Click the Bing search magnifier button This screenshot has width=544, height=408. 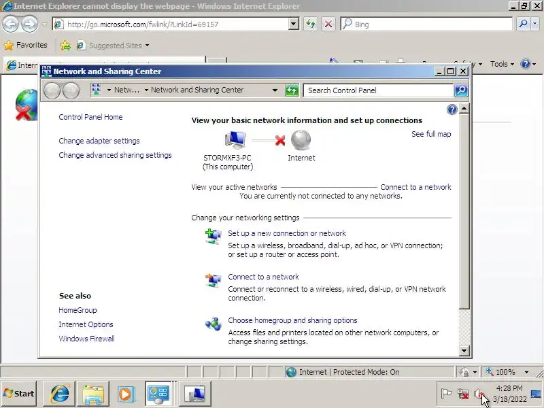pyautogui.click(x=523, y=24)
